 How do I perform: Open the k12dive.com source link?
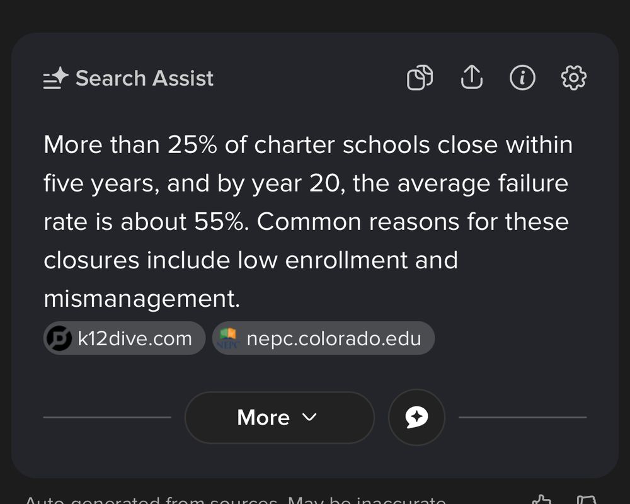(124, 338)
